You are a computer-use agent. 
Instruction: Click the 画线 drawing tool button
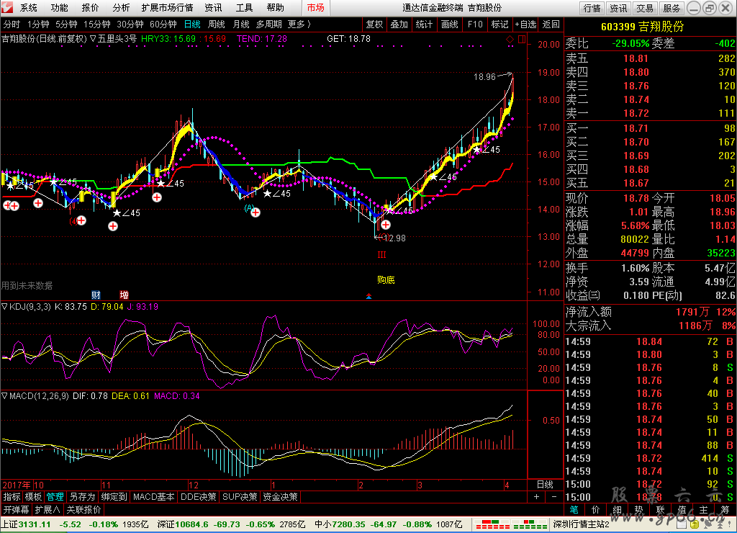pyautogui.click(x=450, y=24)
